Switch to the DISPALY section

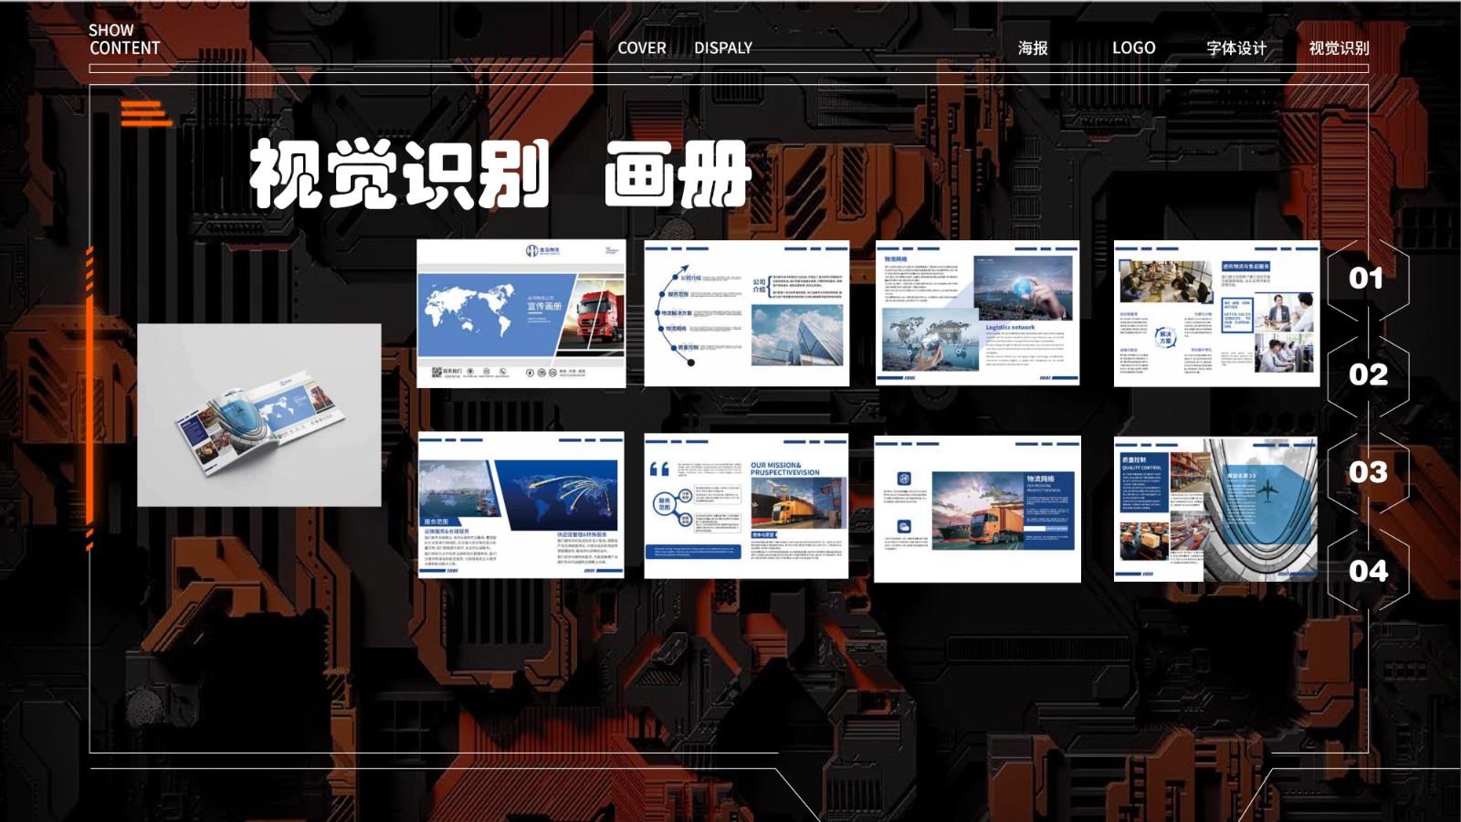tap(723, 48)
